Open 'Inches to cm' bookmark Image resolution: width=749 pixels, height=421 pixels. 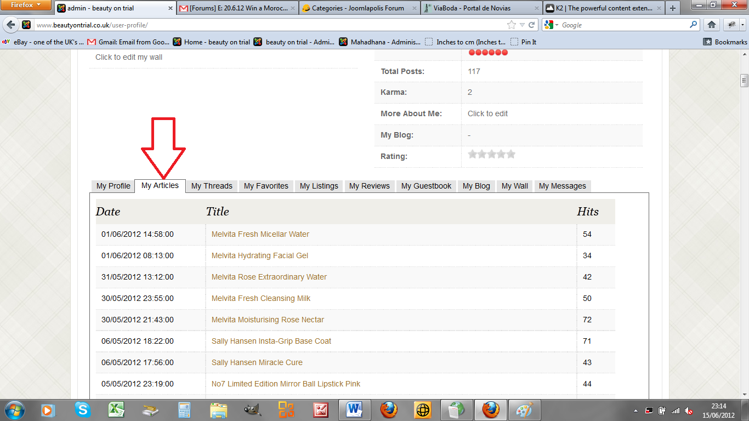tap(466, 42)
